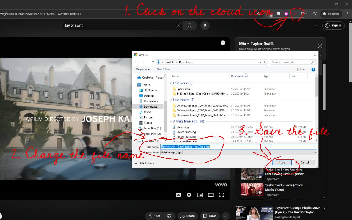Toggle theater mode on the video
Viewport: 352px width, 220px height.
click(211, 195)
